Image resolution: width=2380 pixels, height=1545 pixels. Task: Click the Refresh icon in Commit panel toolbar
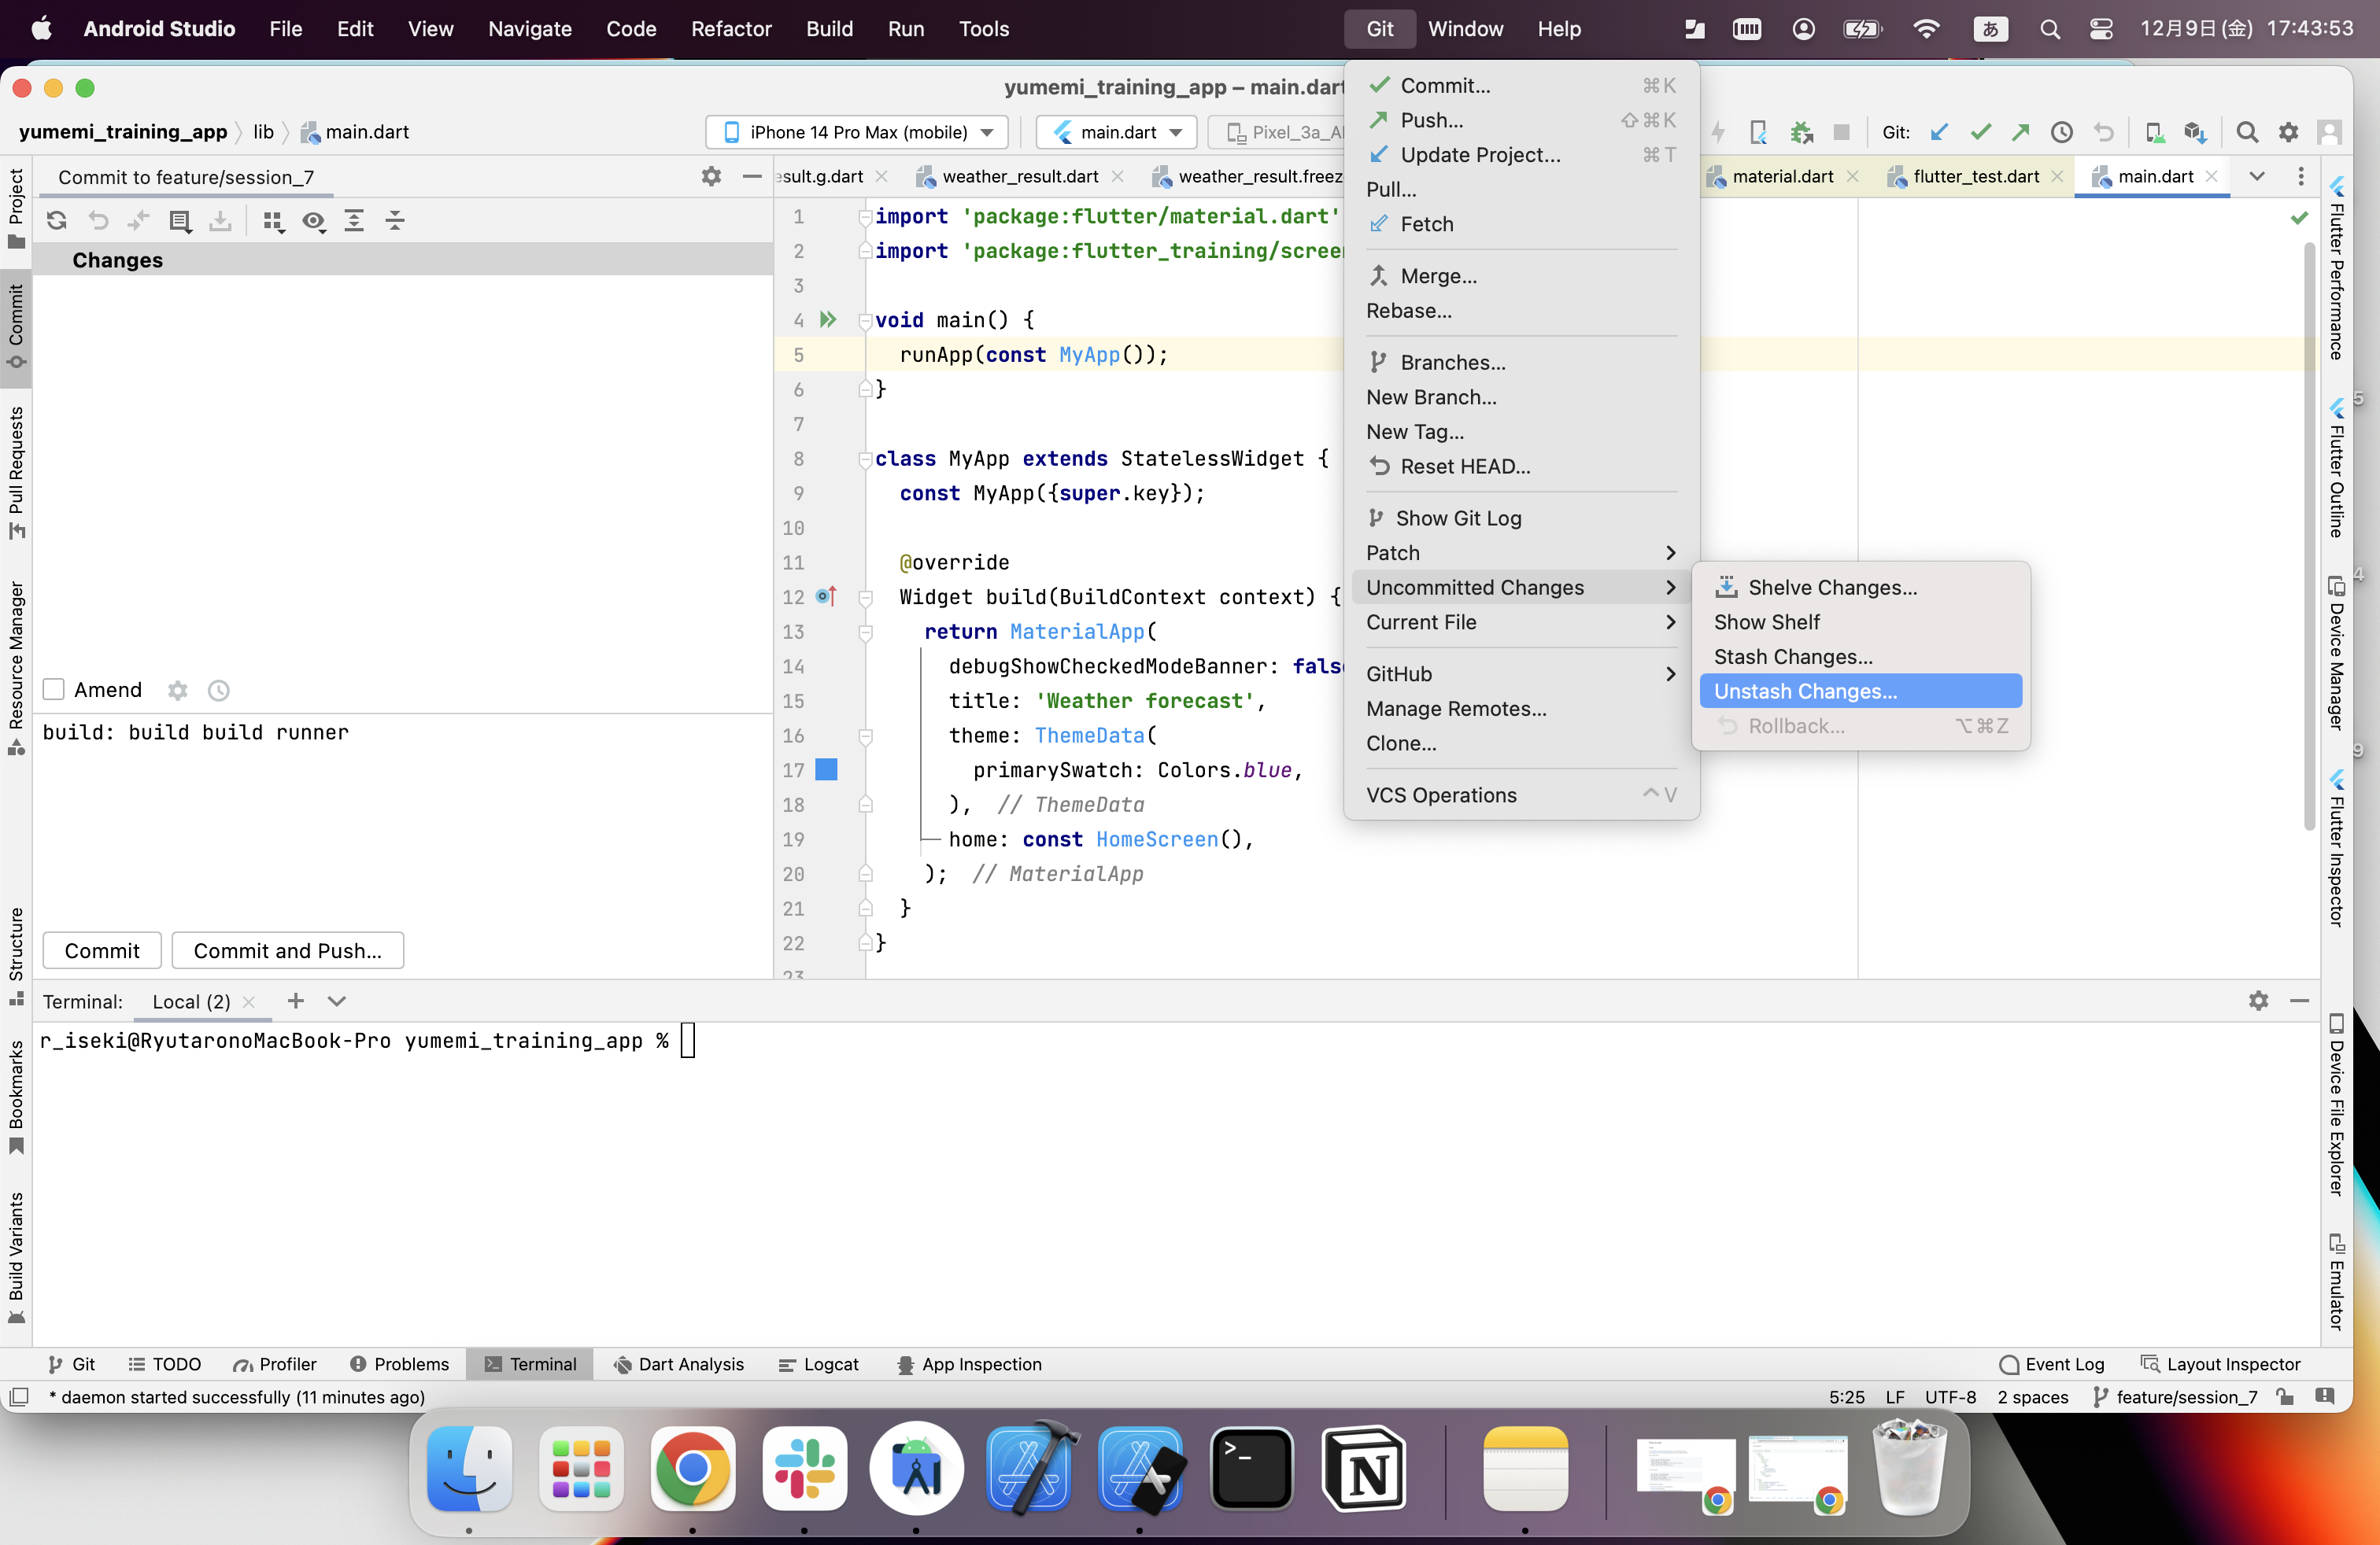pyautogui.click(x=57, y=221)
